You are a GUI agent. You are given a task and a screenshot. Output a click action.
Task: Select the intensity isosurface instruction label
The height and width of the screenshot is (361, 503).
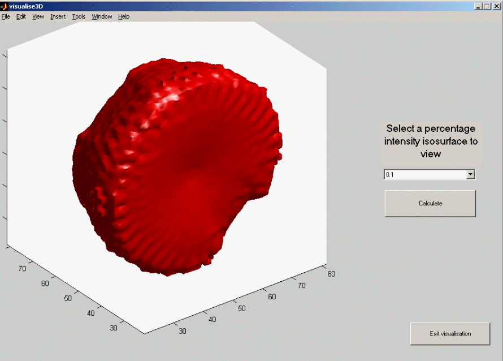click(x=431, y=141)
